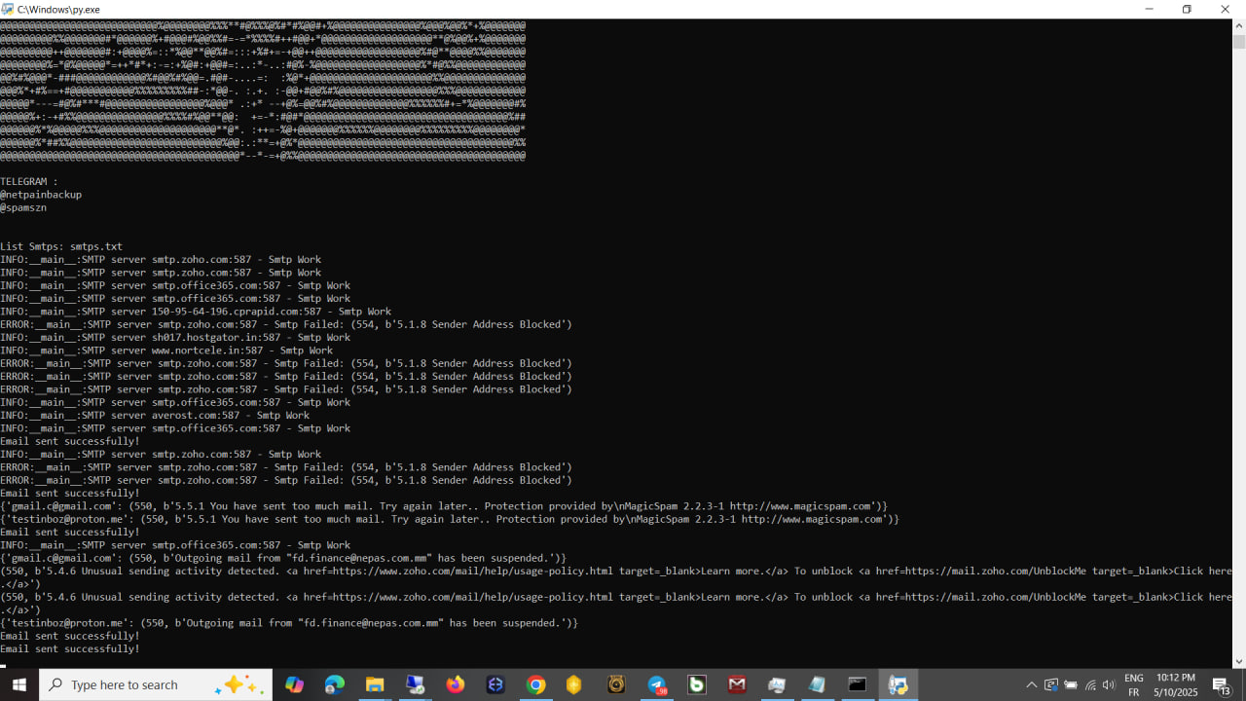This screenshot has width=1246, height=701.
Task: Open the yellow hexagon app on the taskbar
Action: [x=574, y=684]
